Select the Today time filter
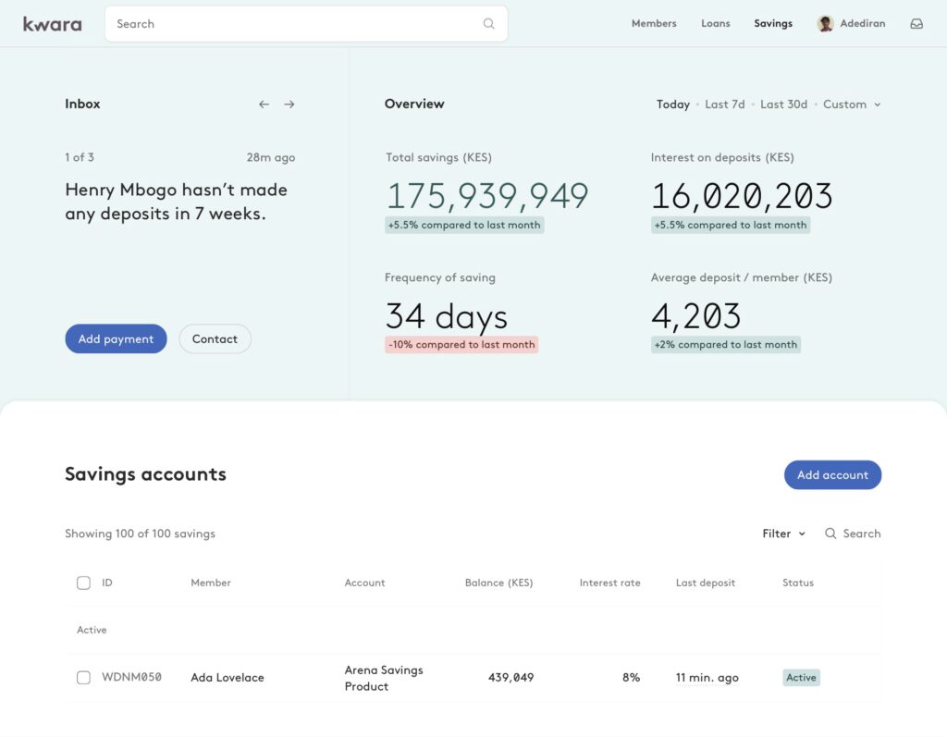The height and width of the screenshot is (737, 947). pyautogui.click(x=673, y=104)
